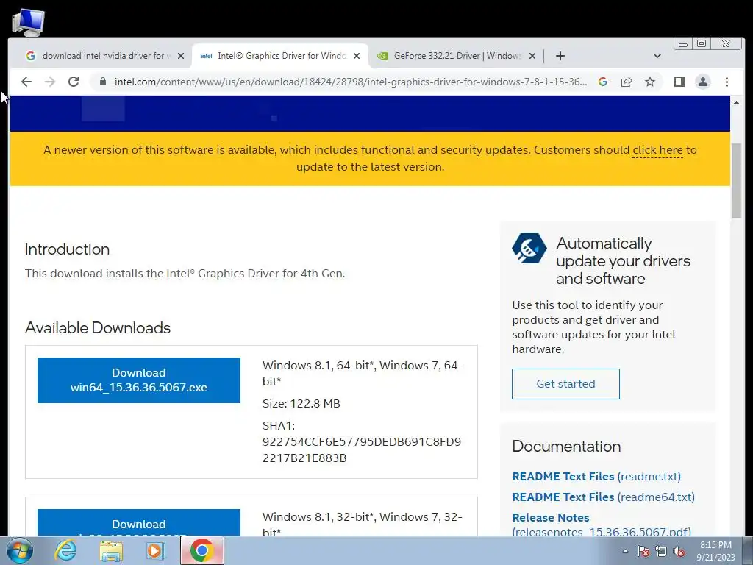Open the clock showing 8:15 PM
The height and width of the screenshot is (565, 753).
(715, 550)
